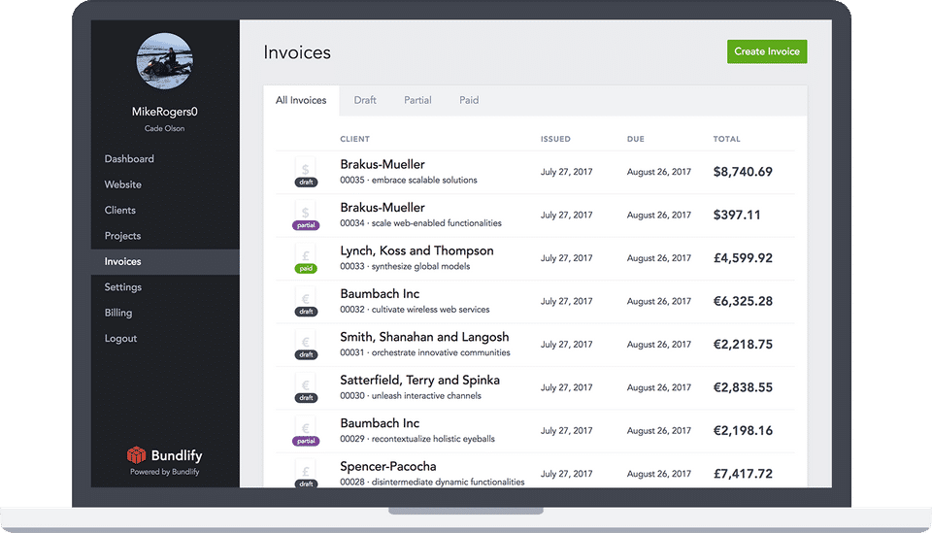
Task: Open Smith, Shanahan and Langosh invoice
Action: (424, 338)
